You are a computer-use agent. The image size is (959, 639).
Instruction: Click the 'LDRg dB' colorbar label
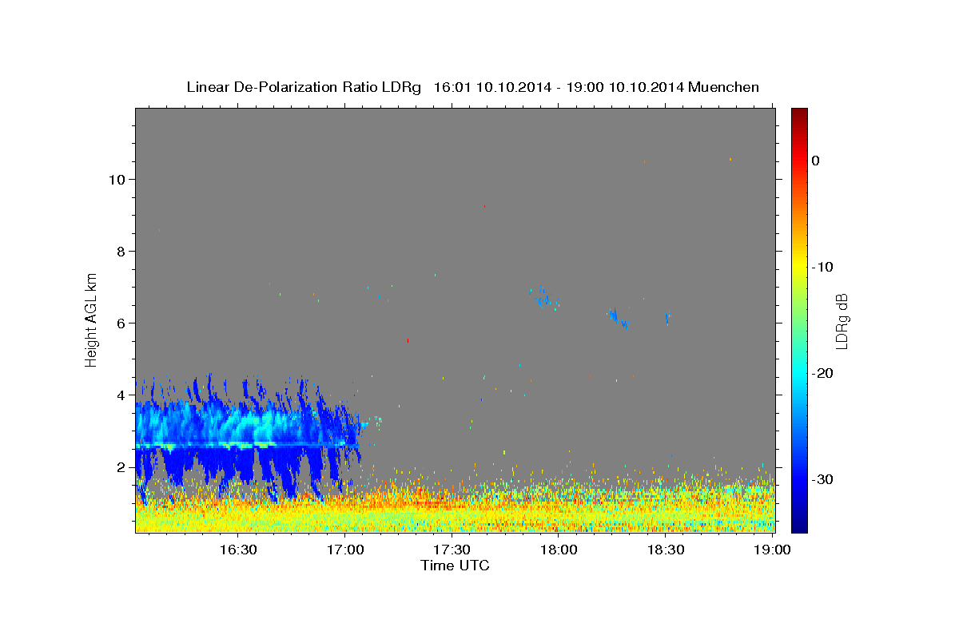pyautogui.click(x=842, y=321)
